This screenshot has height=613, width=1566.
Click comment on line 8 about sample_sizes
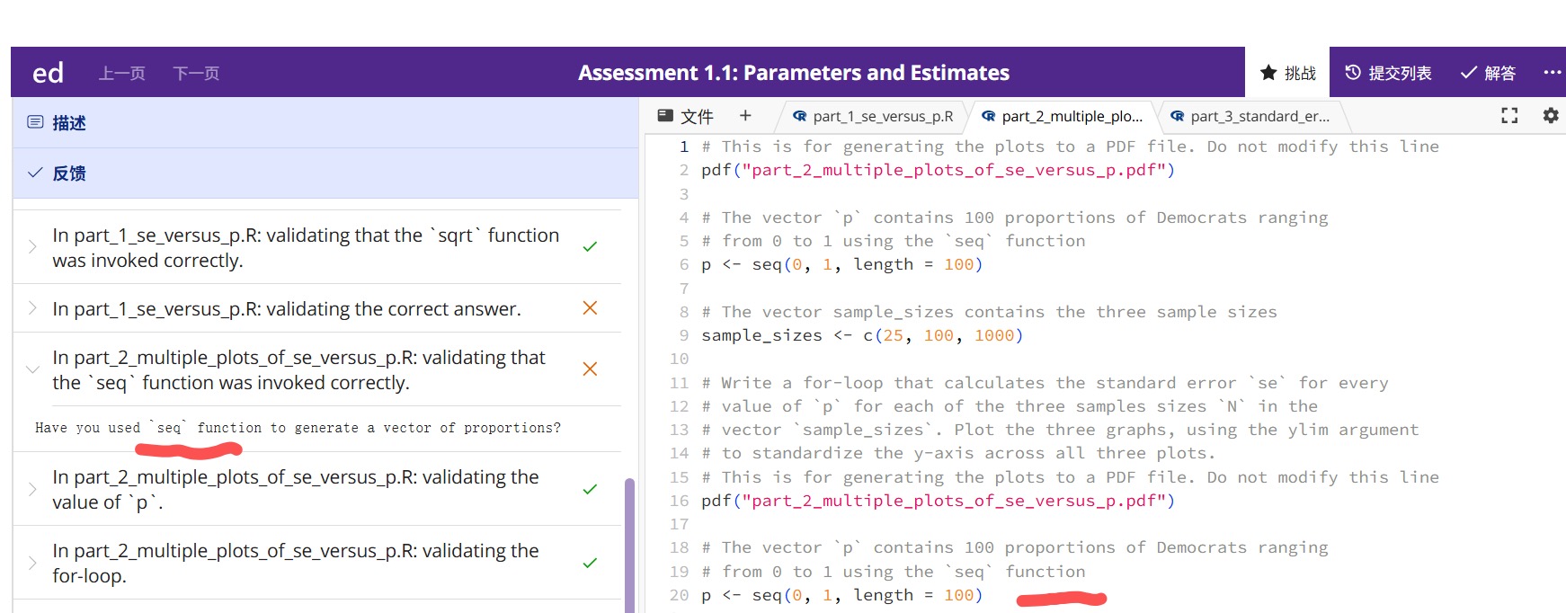(x=989, y=312)
